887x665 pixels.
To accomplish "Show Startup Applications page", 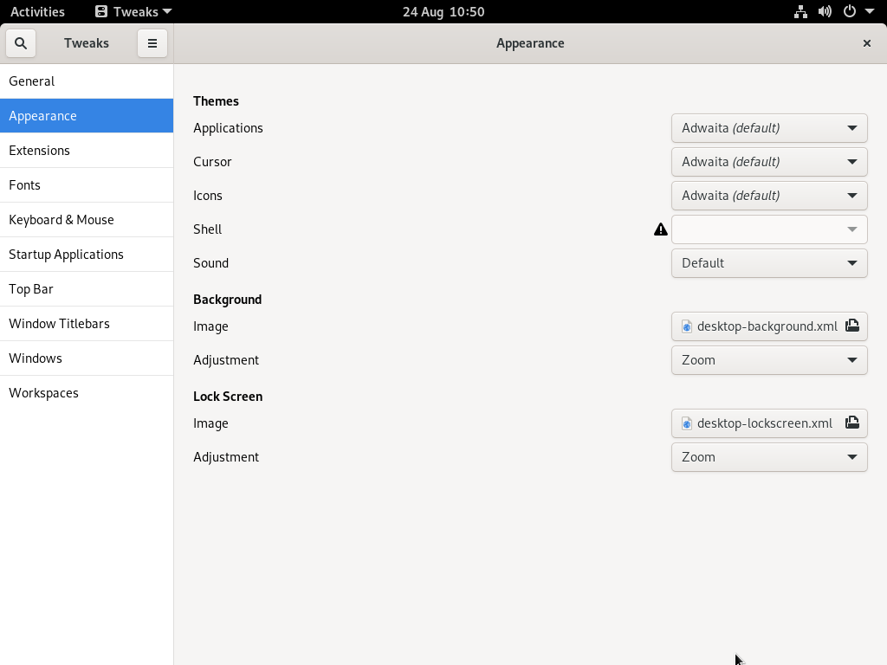I will [x=87, y=255].
